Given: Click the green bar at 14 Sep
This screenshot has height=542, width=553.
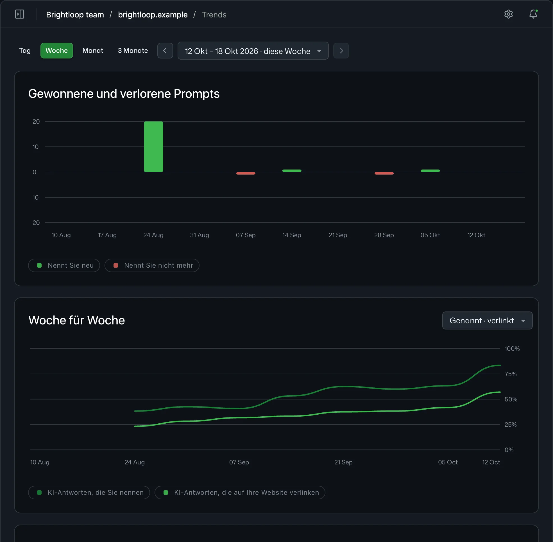Looking at the screenshot, I should click(292, 171).
